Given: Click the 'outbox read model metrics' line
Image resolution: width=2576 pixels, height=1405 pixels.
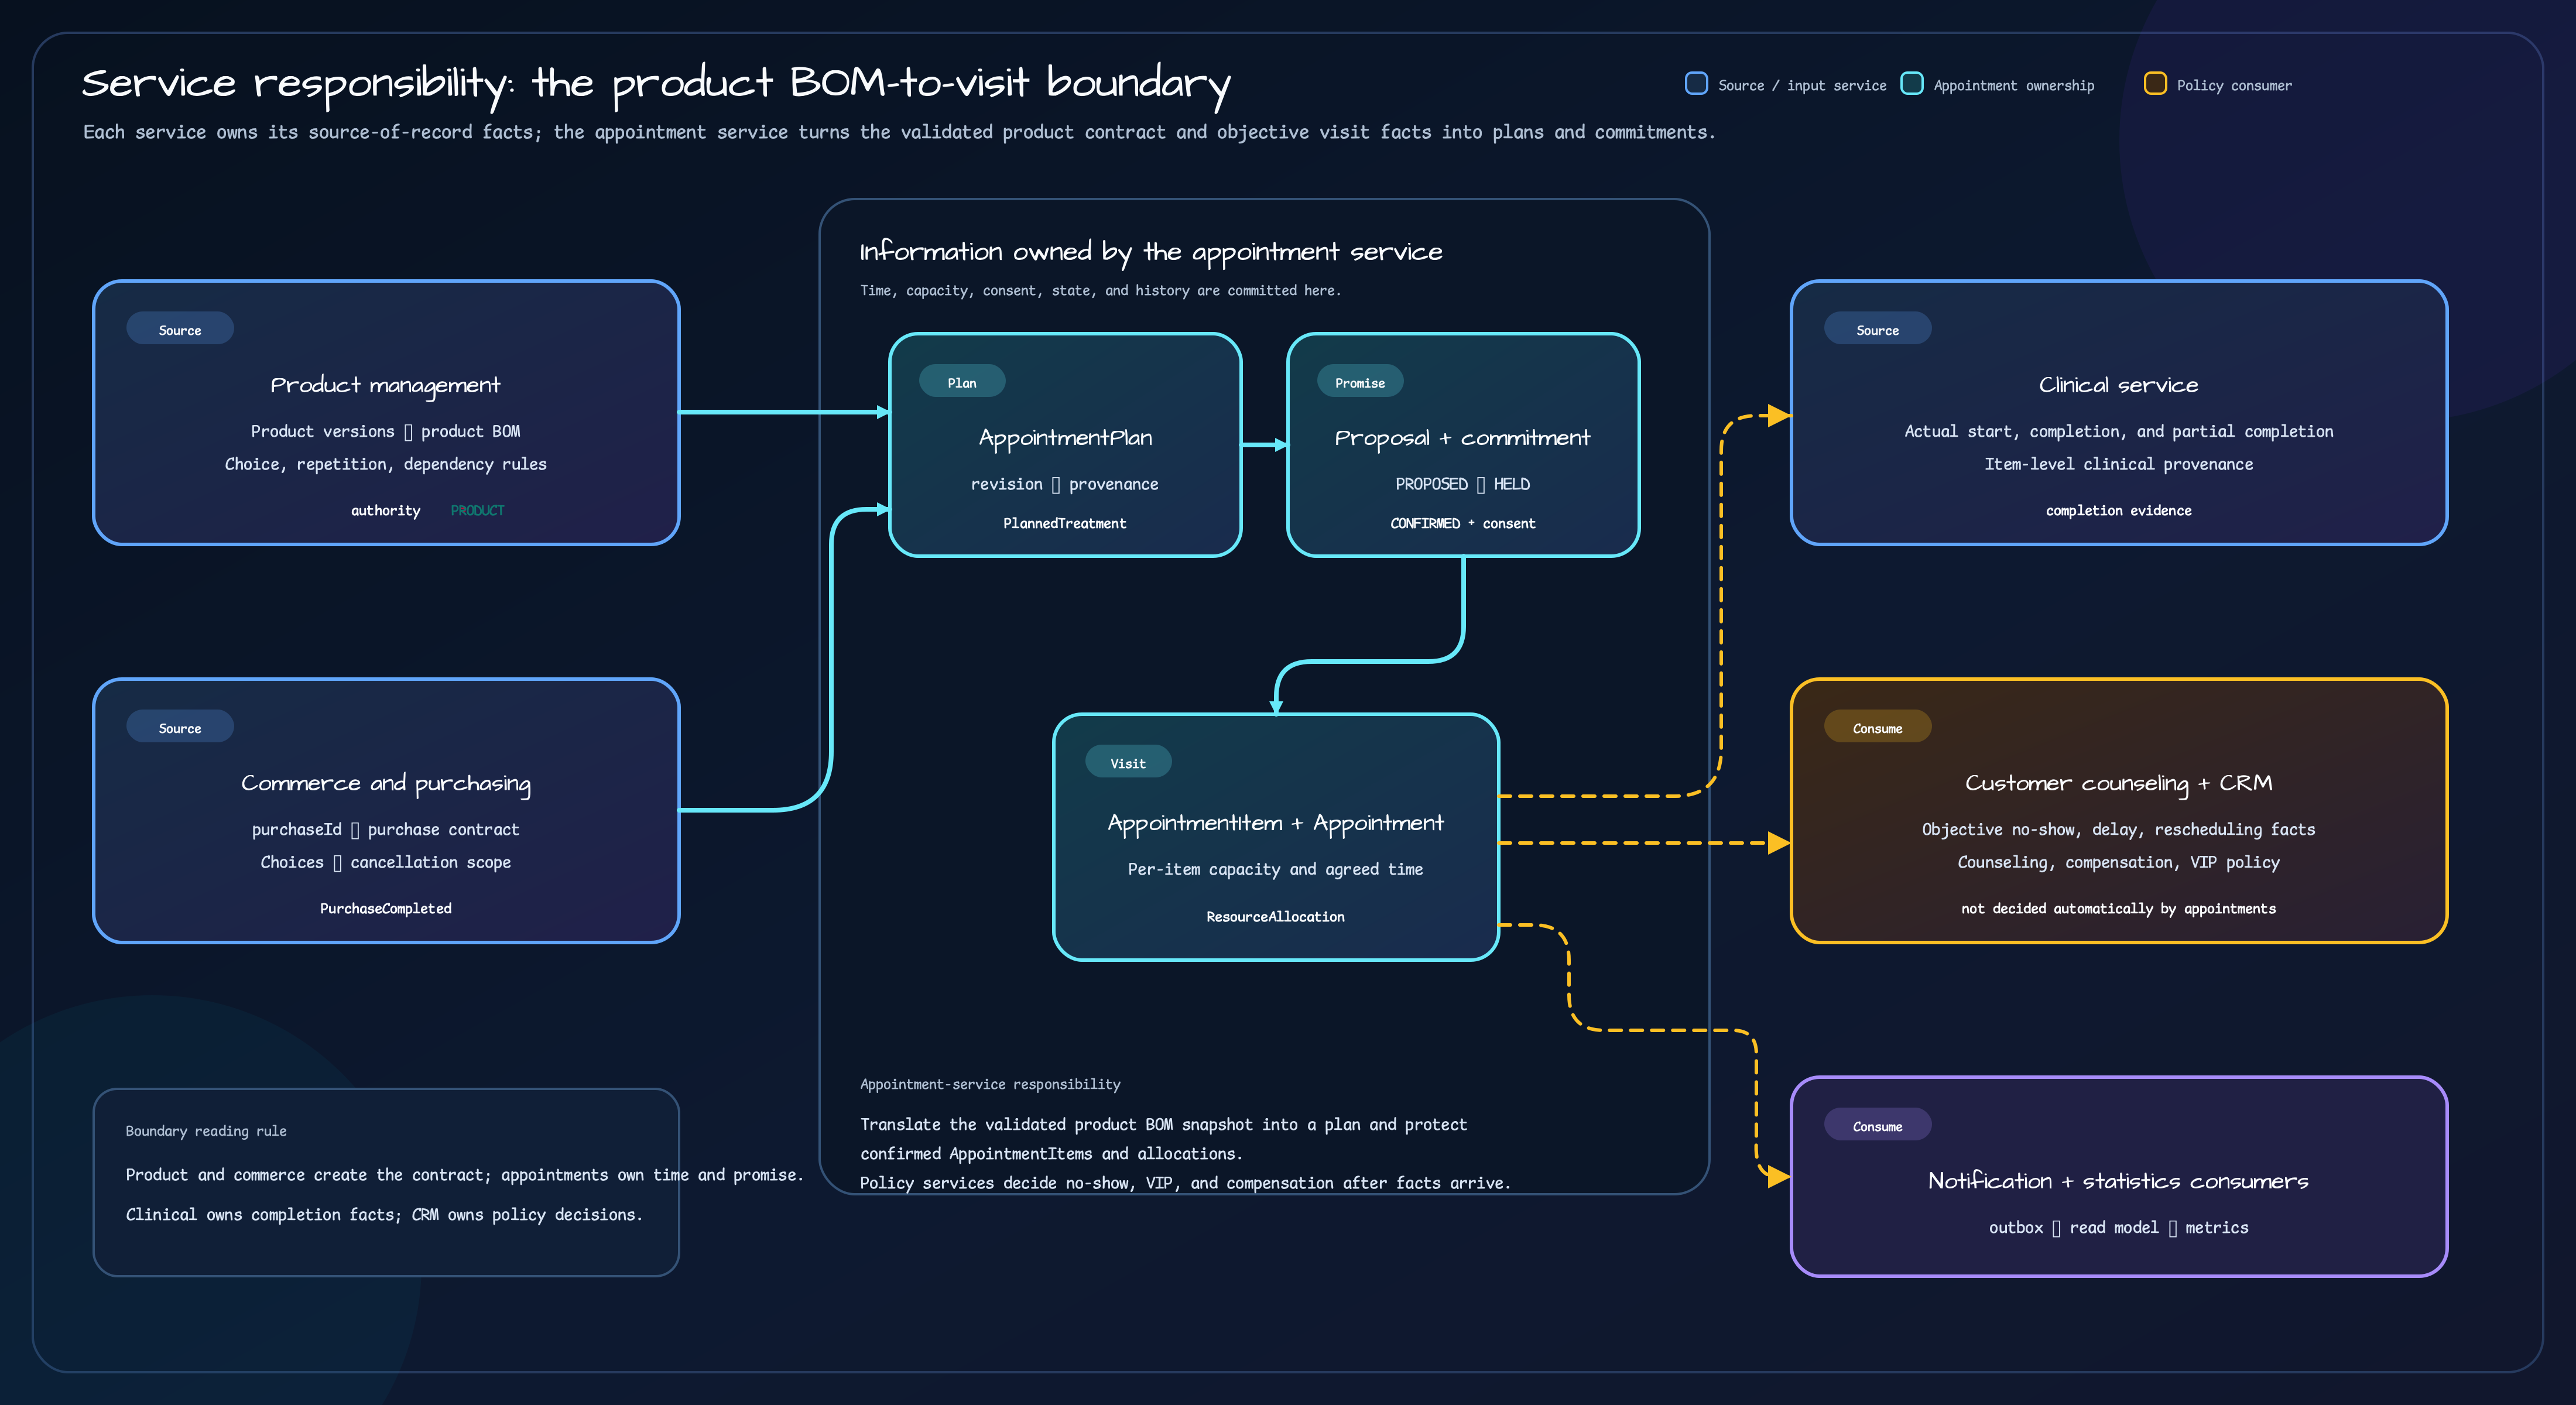Looking at the screenshot, I should click(x=2118, y=1227).
